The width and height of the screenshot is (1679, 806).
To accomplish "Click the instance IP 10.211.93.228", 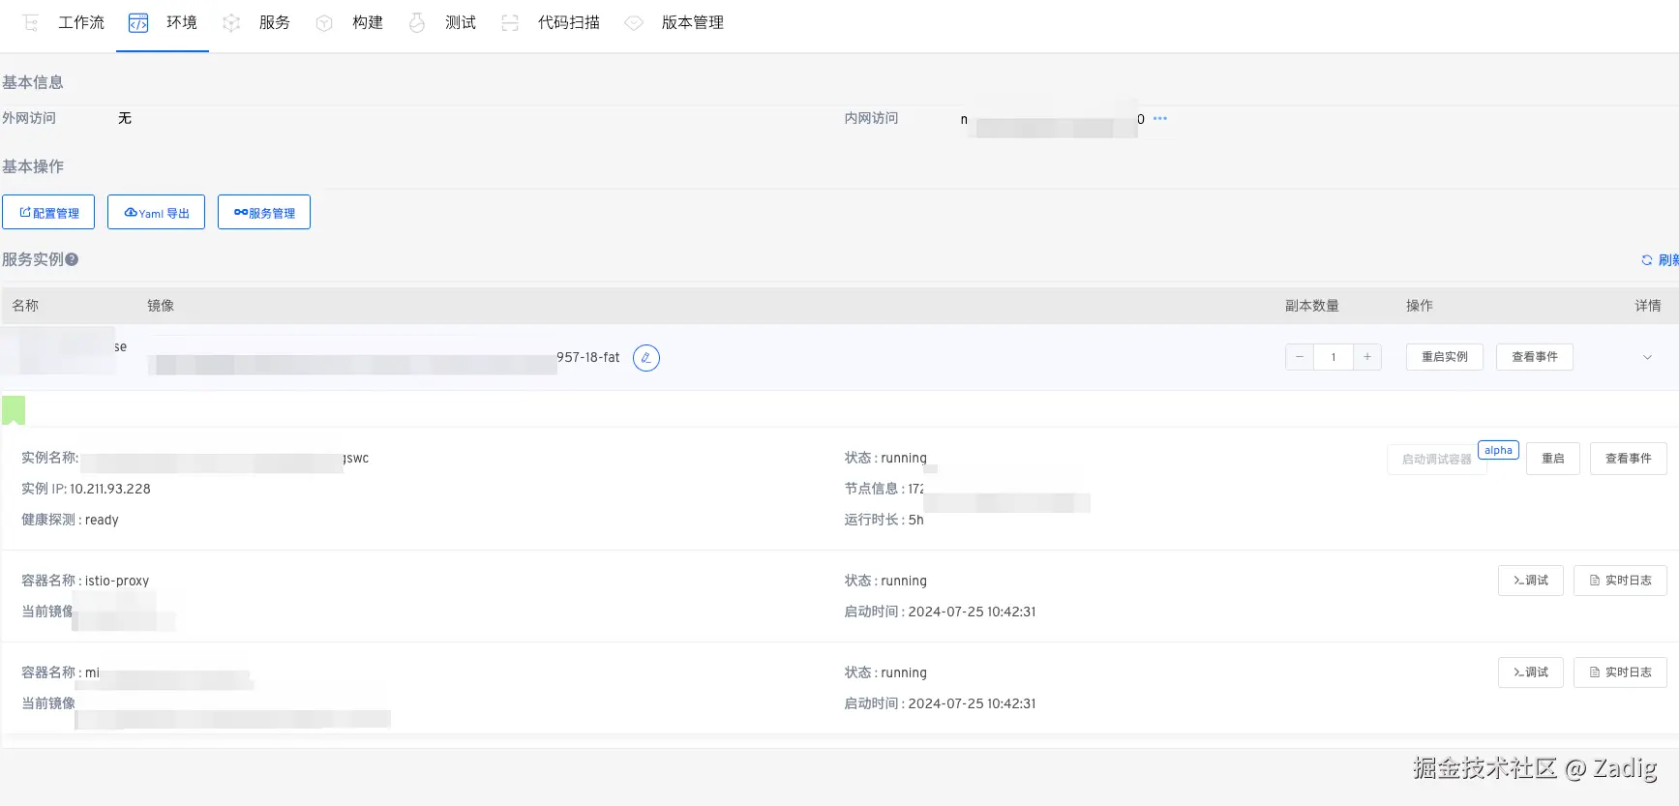I will [x=110, y=489].
